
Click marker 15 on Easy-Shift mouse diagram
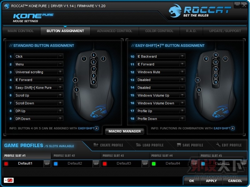[216, 55]
